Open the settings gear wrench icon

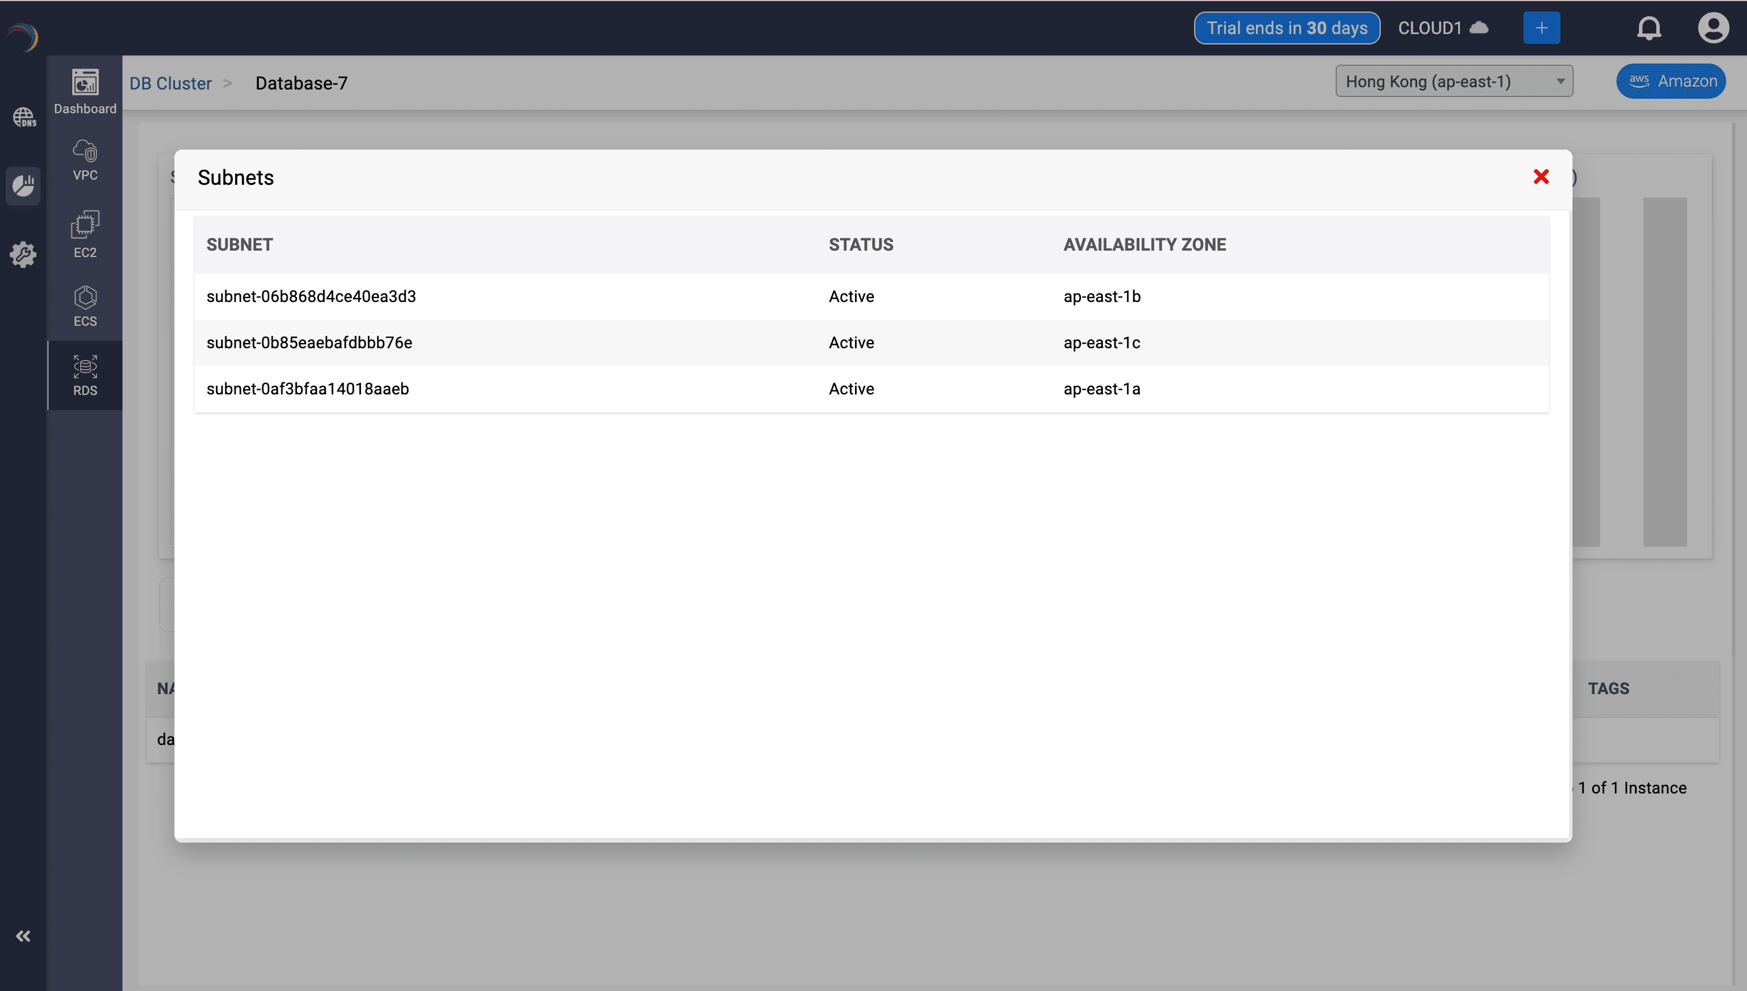tap(24, 254)
